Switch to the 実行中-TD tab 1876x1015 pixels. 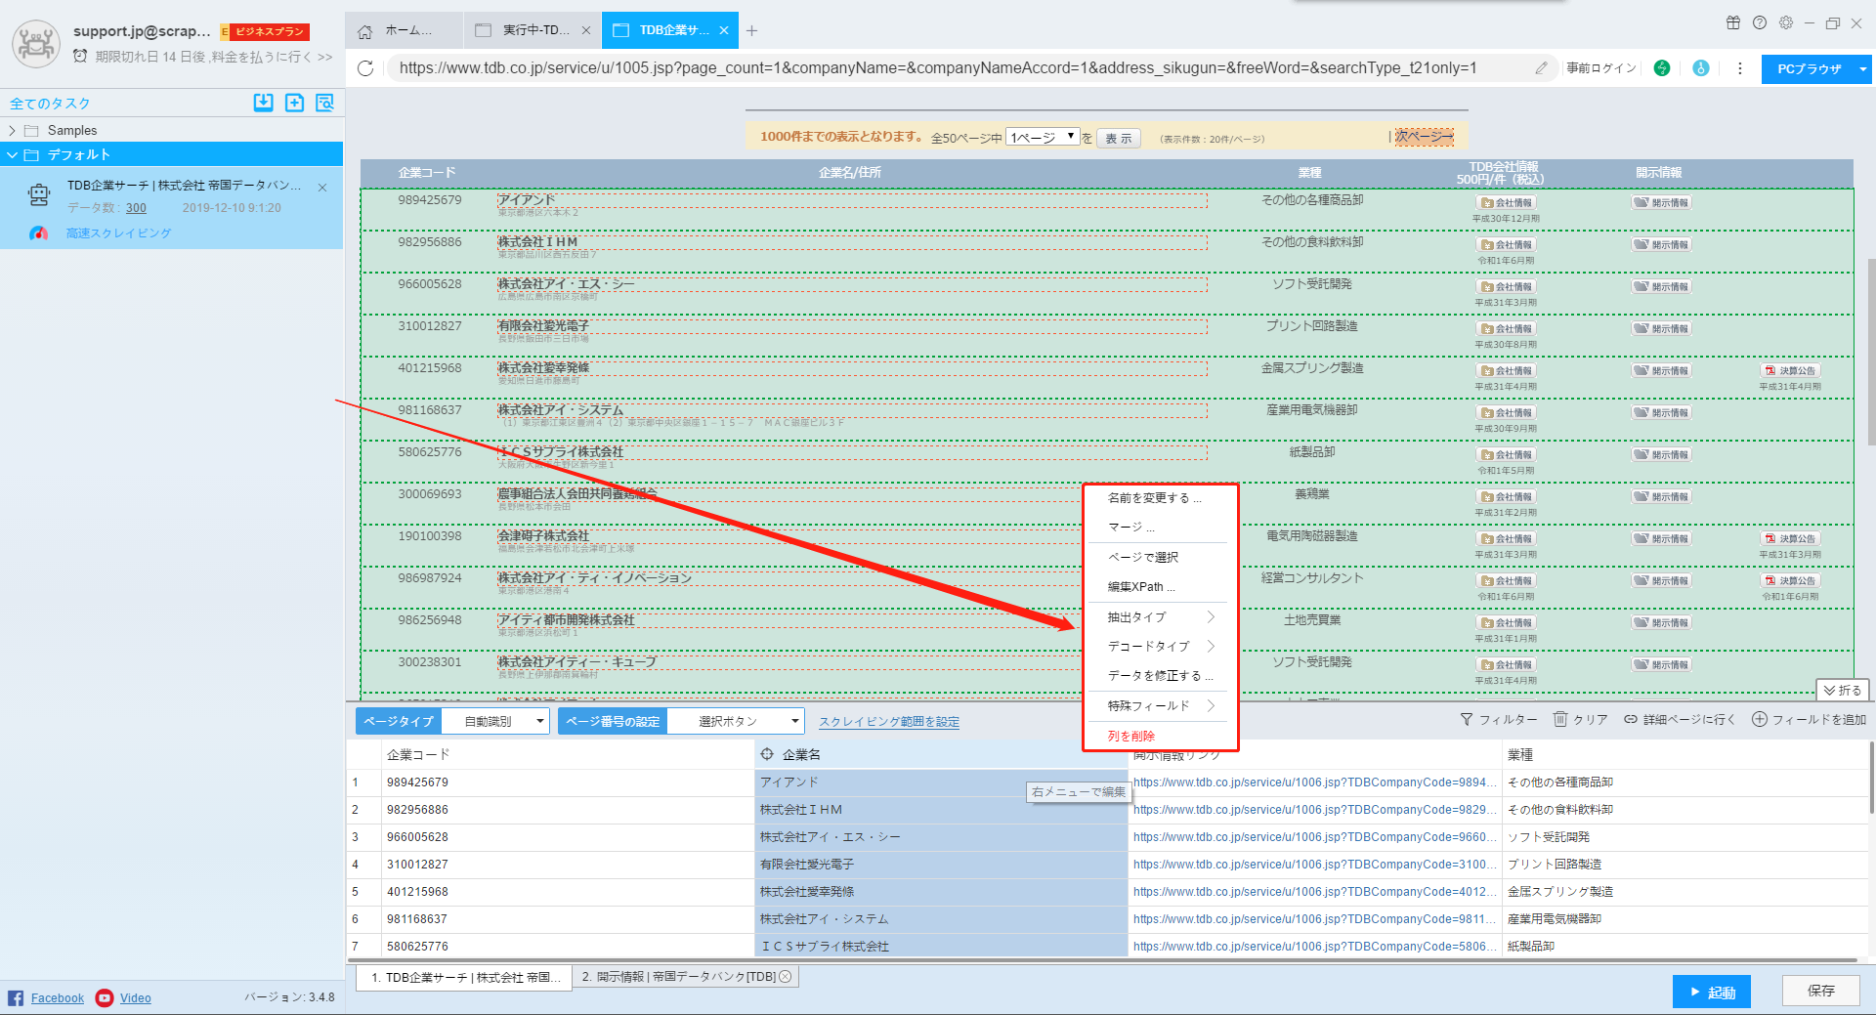pos(534,30)
